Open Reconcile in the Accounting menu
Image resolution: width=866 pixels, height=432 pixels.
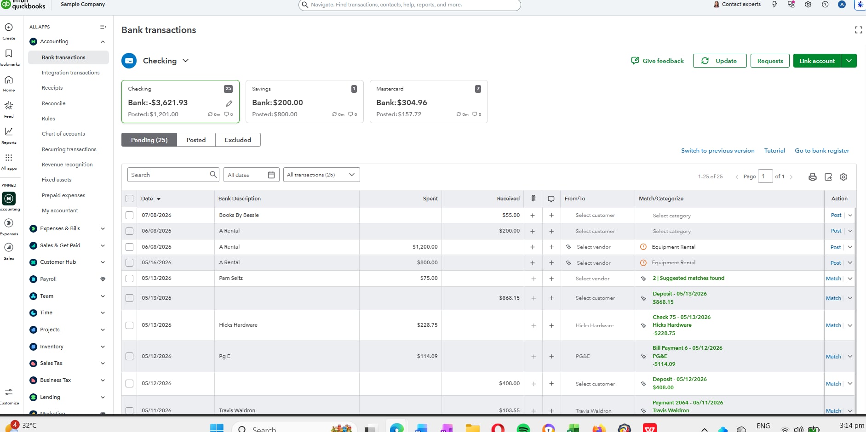pos(54,104)
